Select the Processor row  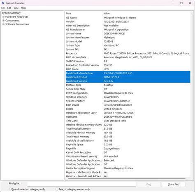pos(128,53)
